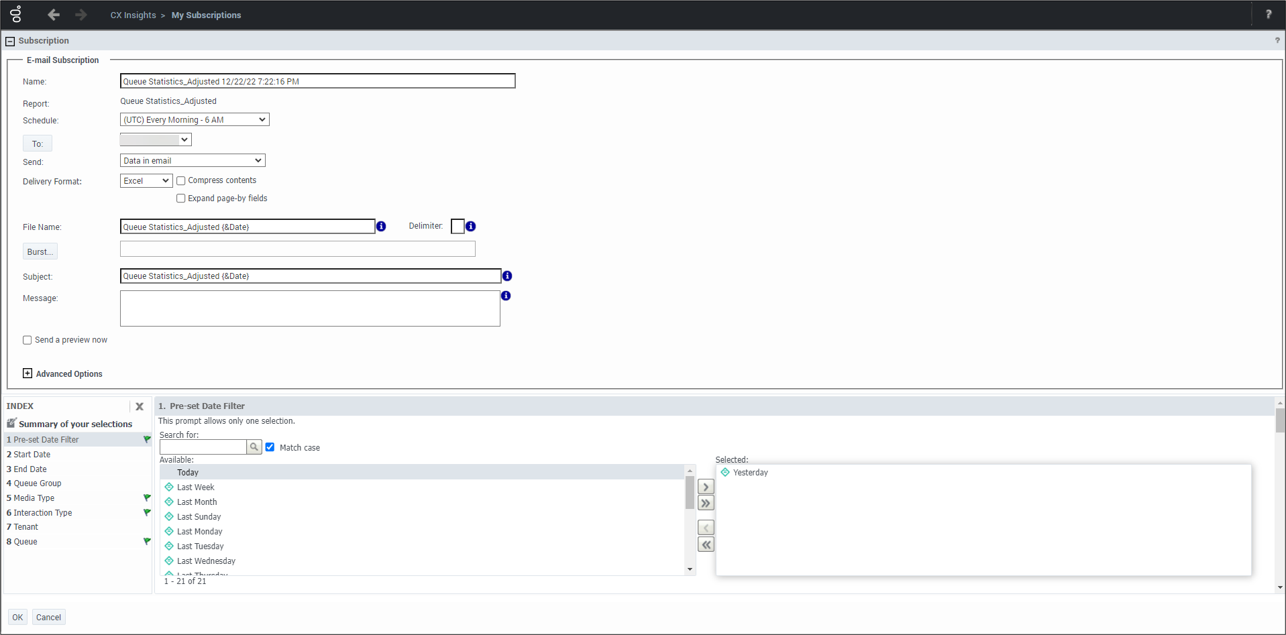Click the info icon beside Subject field
This screenshot has height=635, width=1286.
point(507,276)
